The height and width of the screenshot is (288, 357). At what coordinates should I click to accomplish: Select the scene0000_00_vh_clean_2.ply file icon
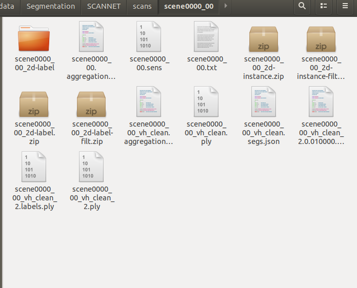[91, 167]
